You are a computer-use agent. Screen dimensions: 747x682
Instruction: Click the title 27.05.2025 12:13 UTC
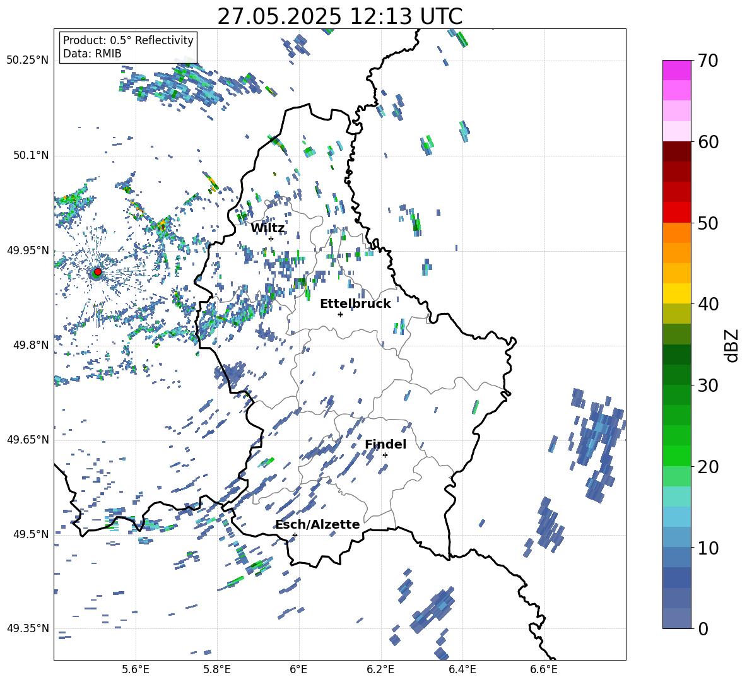(x=340, y=16)
